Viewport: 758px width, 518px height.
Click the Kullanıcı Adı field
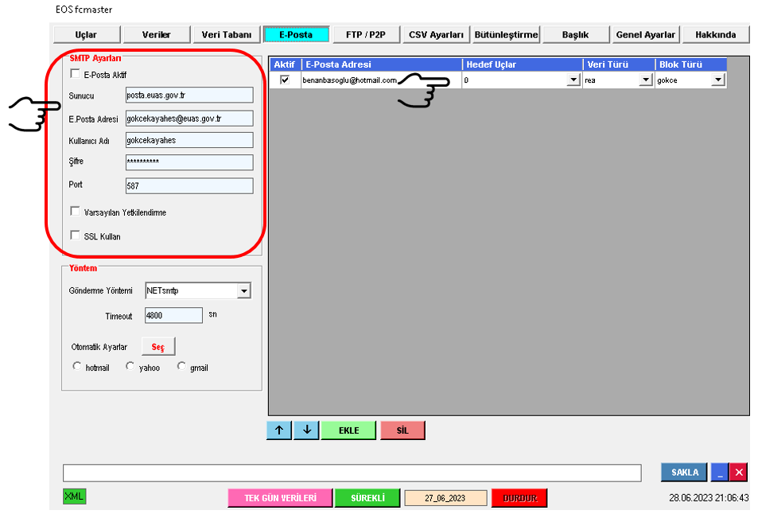click(x=189, y=140)
